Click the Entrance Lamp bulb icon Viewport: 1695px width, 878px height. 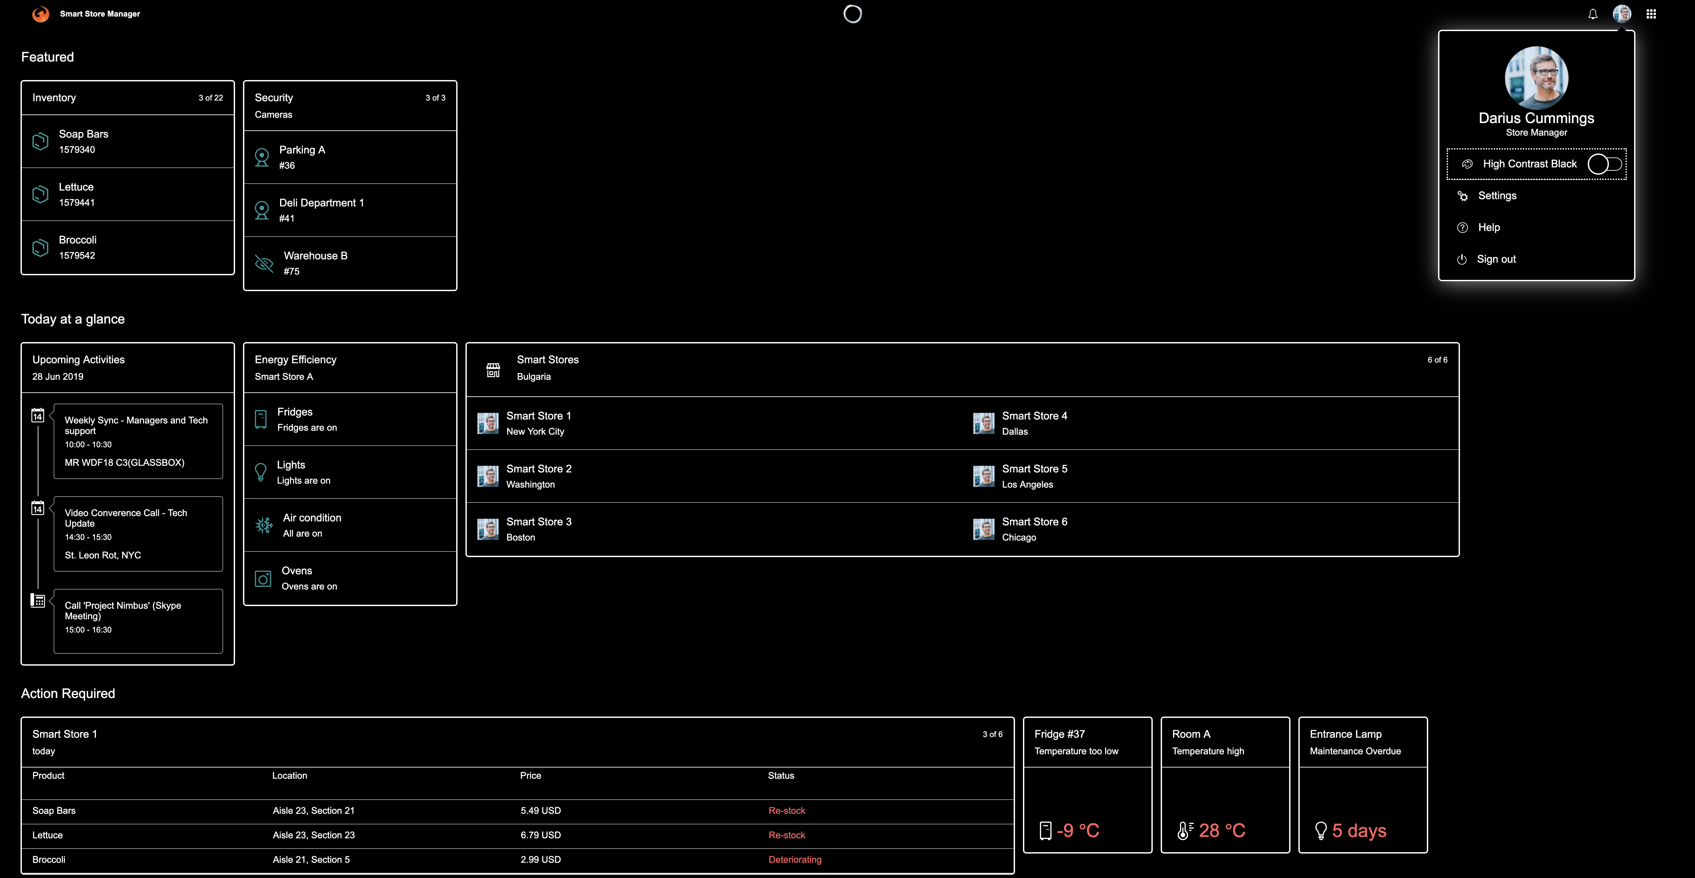[x=1320, y=831]
